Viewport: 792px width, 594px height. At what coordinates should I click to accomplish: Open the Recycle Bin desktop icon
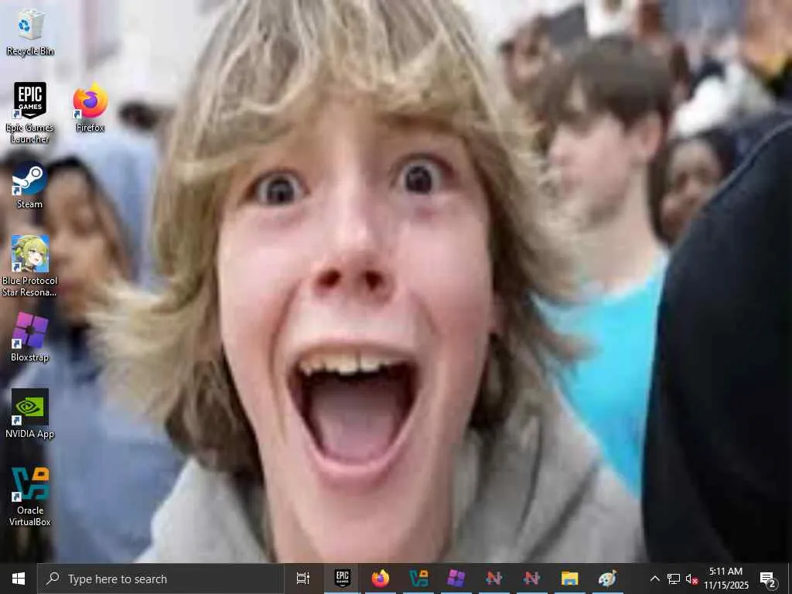click(30, 32)
